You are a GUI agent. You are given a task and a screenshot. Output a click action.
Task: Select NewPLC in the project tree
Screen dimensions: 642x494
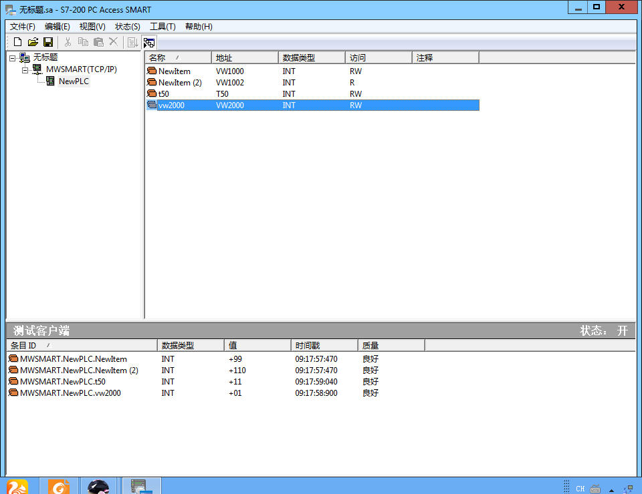[74, 81]
